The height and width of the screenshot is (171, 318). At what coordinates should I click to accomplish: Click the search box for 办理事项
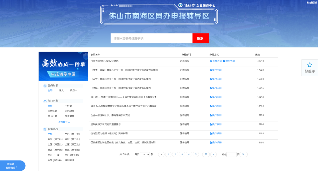tap(151, 38)
